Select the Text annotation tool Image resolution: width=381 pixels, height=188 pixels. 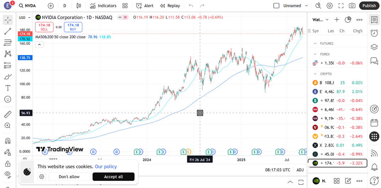8,88
